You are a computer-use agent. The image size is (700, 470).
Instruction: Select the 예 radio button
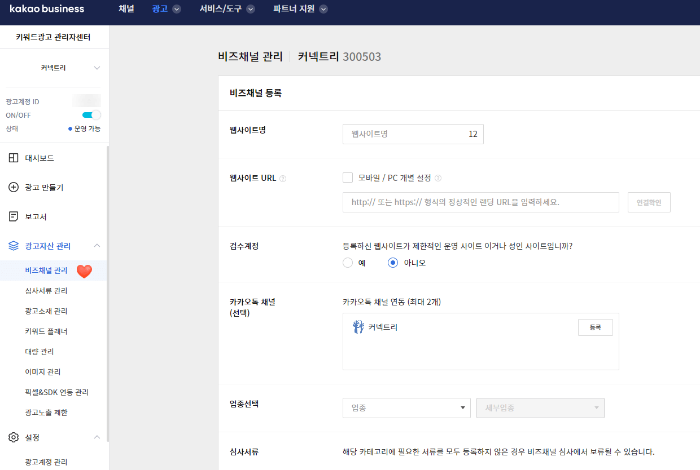348,263
